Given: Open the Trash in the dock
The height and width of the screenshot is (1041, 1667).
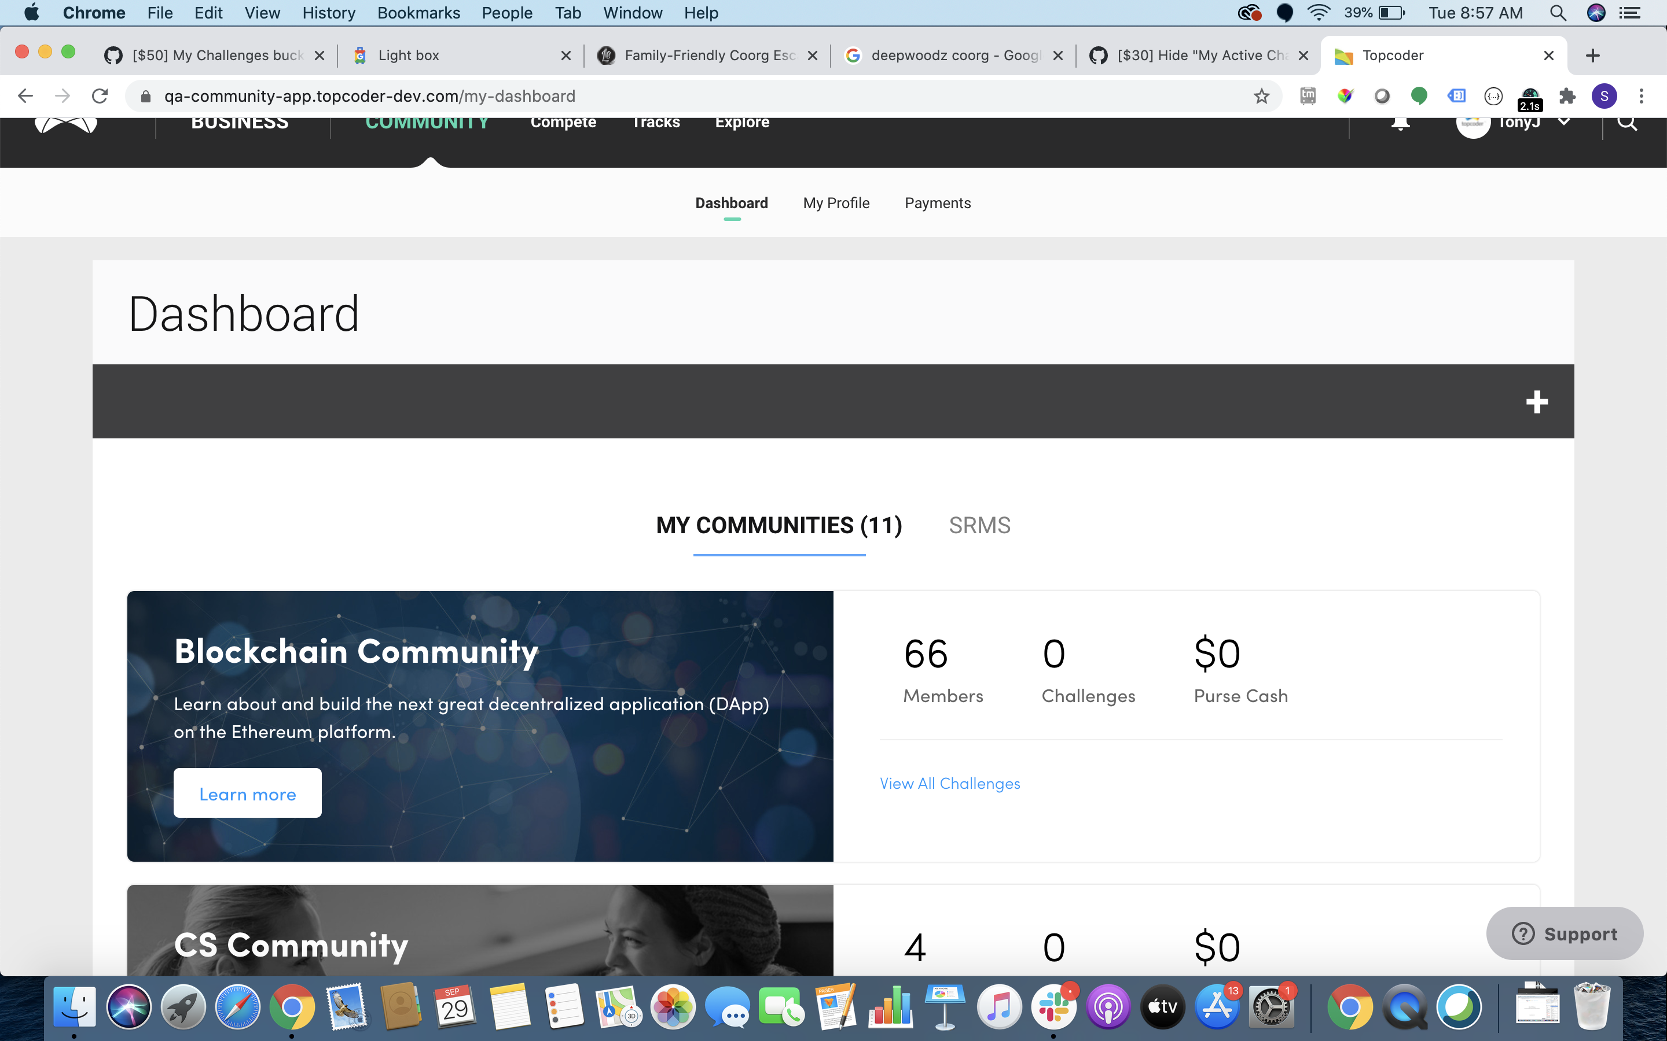Looking at the screenshot, I should 1591,1006.
